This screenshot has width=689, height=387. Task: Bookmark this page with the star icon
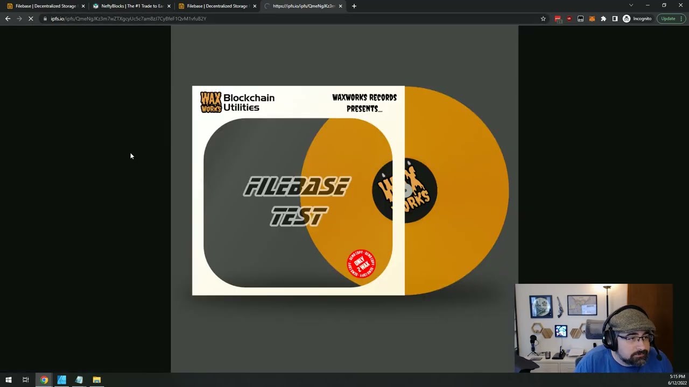543,19
